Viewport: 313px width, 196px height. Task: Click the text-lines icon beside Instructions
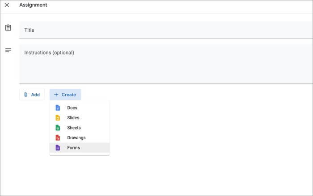click(8, 50)
